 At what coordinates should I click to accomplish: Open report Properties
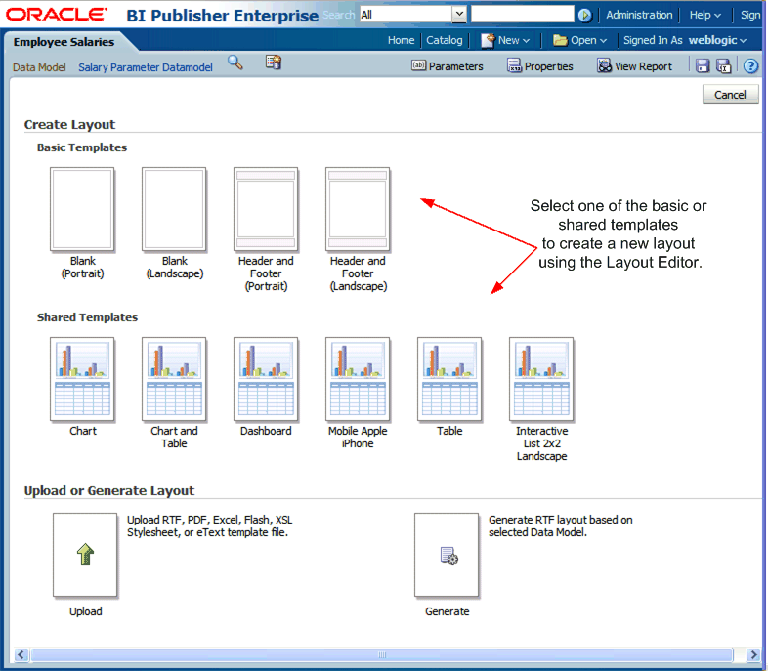coord(539,66)
